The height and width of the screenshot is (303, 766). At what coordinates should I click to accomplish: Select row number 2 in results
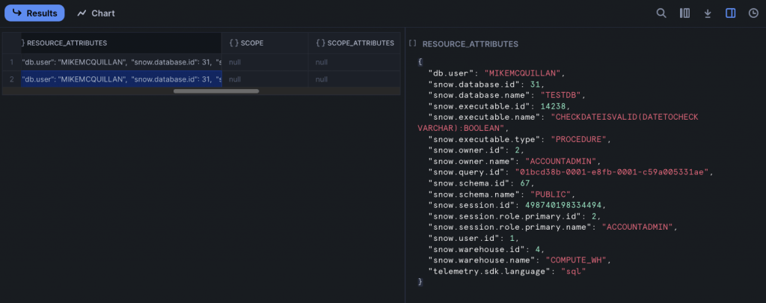pos(11,79)
